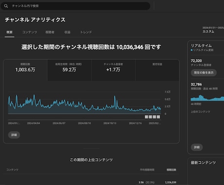Click the この期間の上位コンテンツ heading
Viewport: 224px width, 185px height.
pyautogui.click(x=91, y=160)
